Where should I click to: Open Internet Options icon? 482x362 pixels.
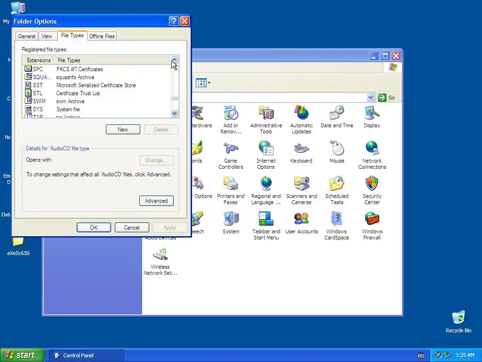pos(266,155)
